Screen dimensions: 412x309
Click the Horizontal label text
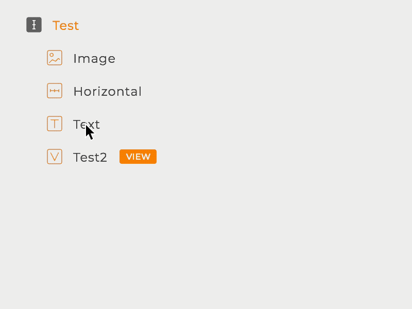point(107,91)
